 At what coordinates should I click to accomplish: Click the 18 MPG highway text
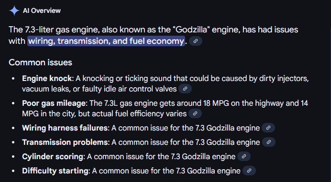tap(214, 103)
